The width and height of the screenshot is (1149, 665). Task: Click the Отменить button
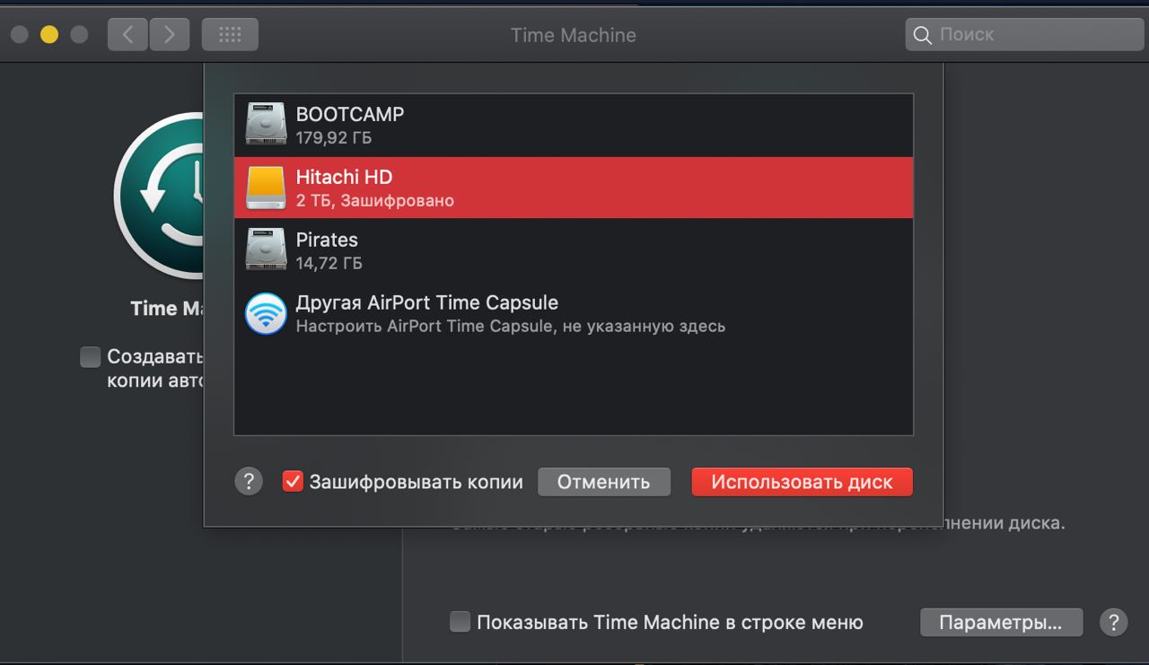tap(603, 482)
